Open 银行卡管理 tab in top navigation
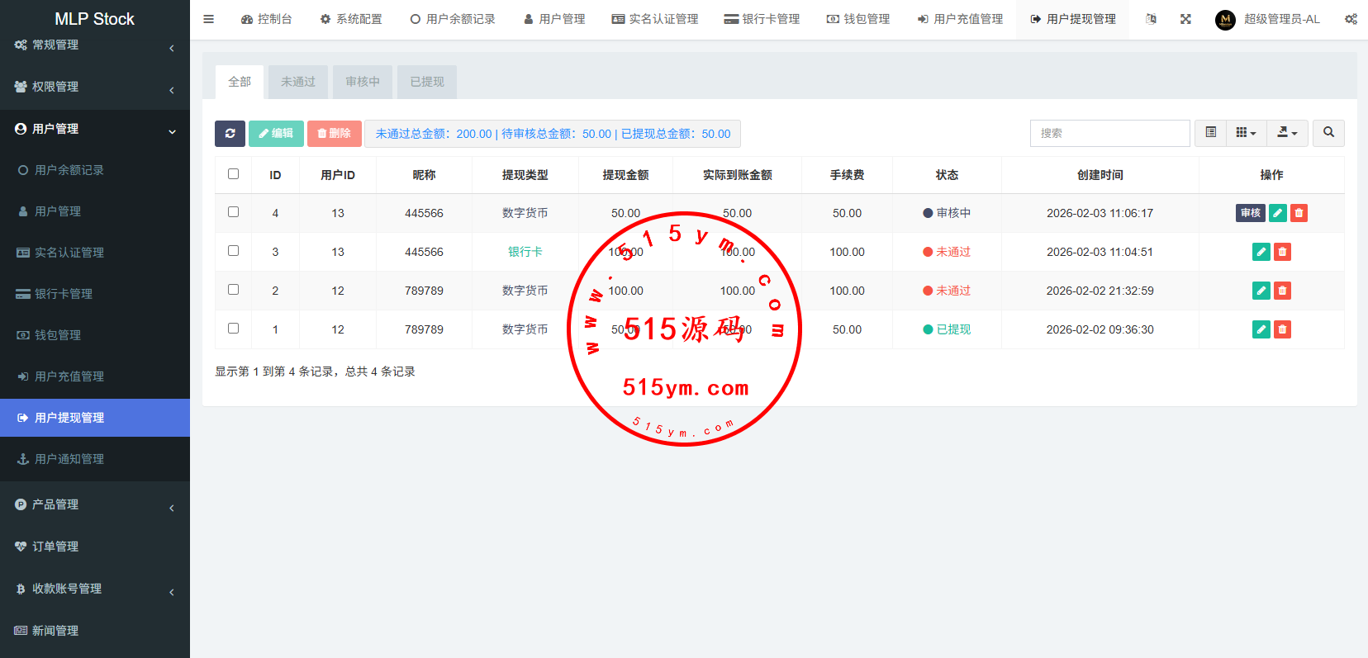 point(762,19)
